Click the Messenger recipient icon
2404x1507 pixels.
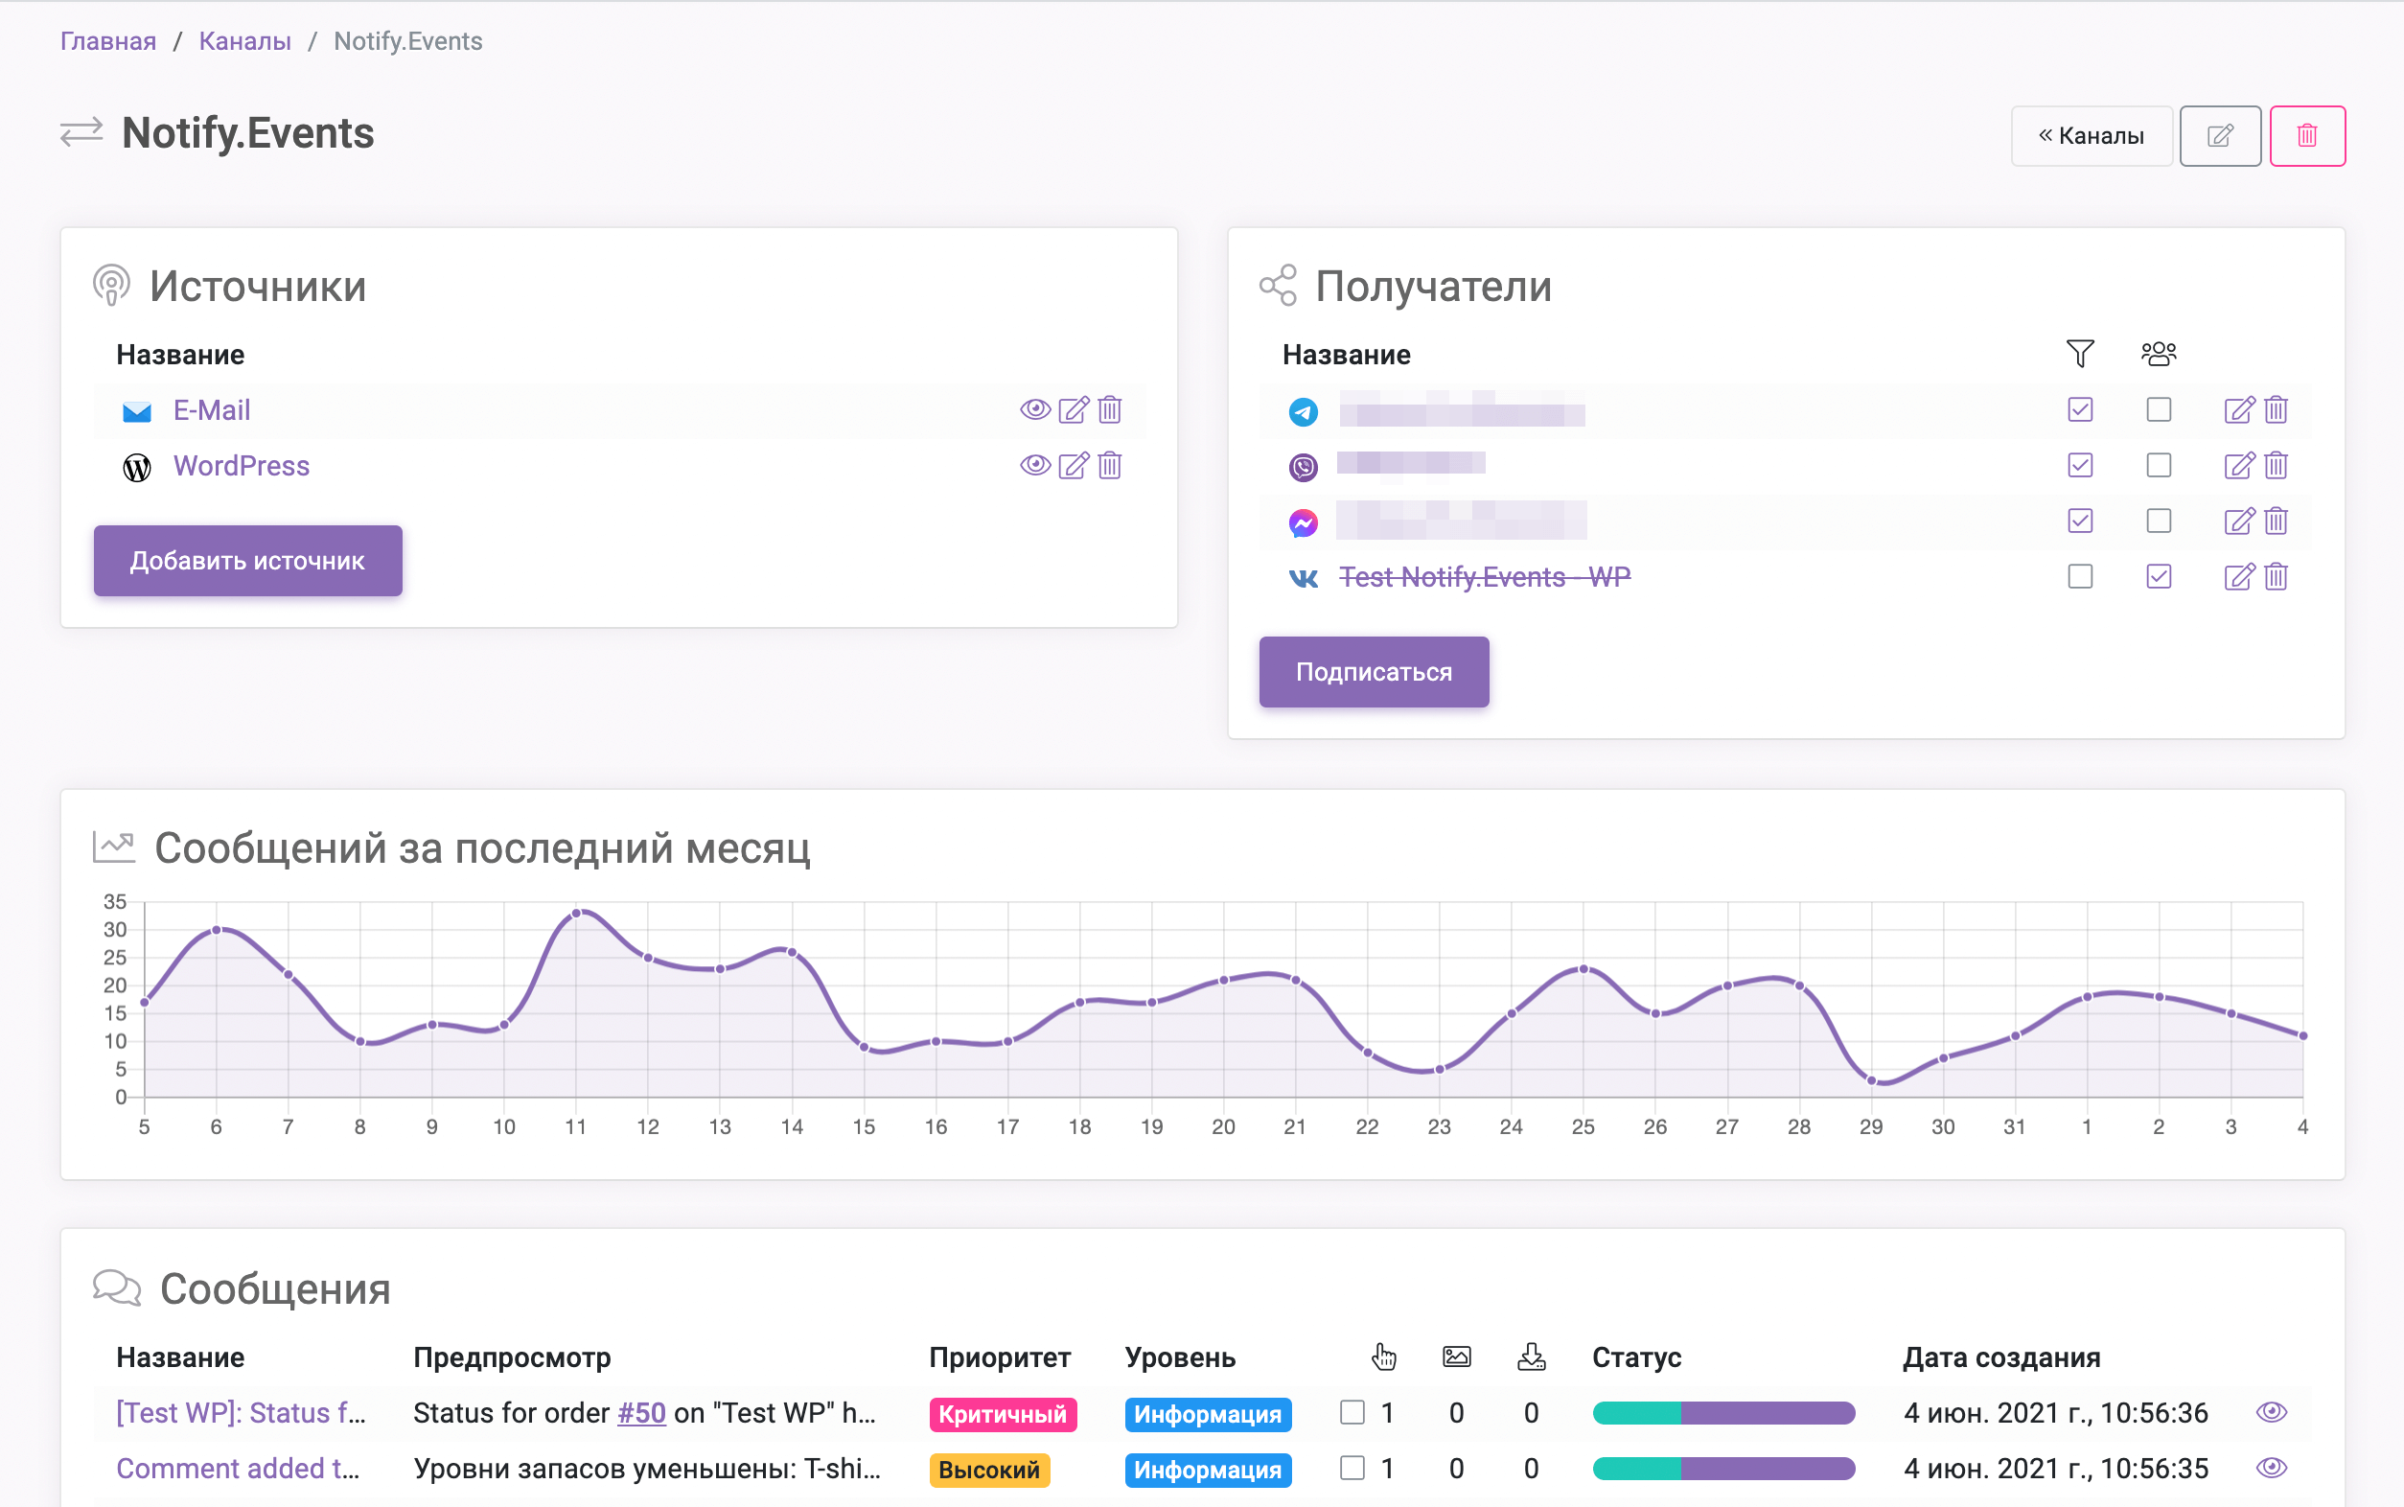pyautogui.click(x=1303, y=522)
